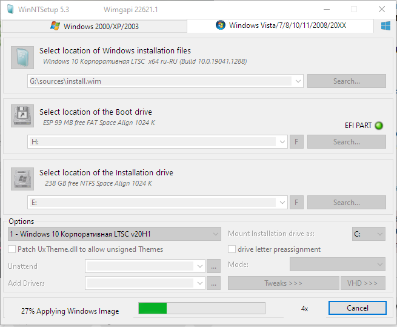Click the blue Windows logo icon at top right
This screenshot has height=327, width=397.
click(x=385, y=25)
